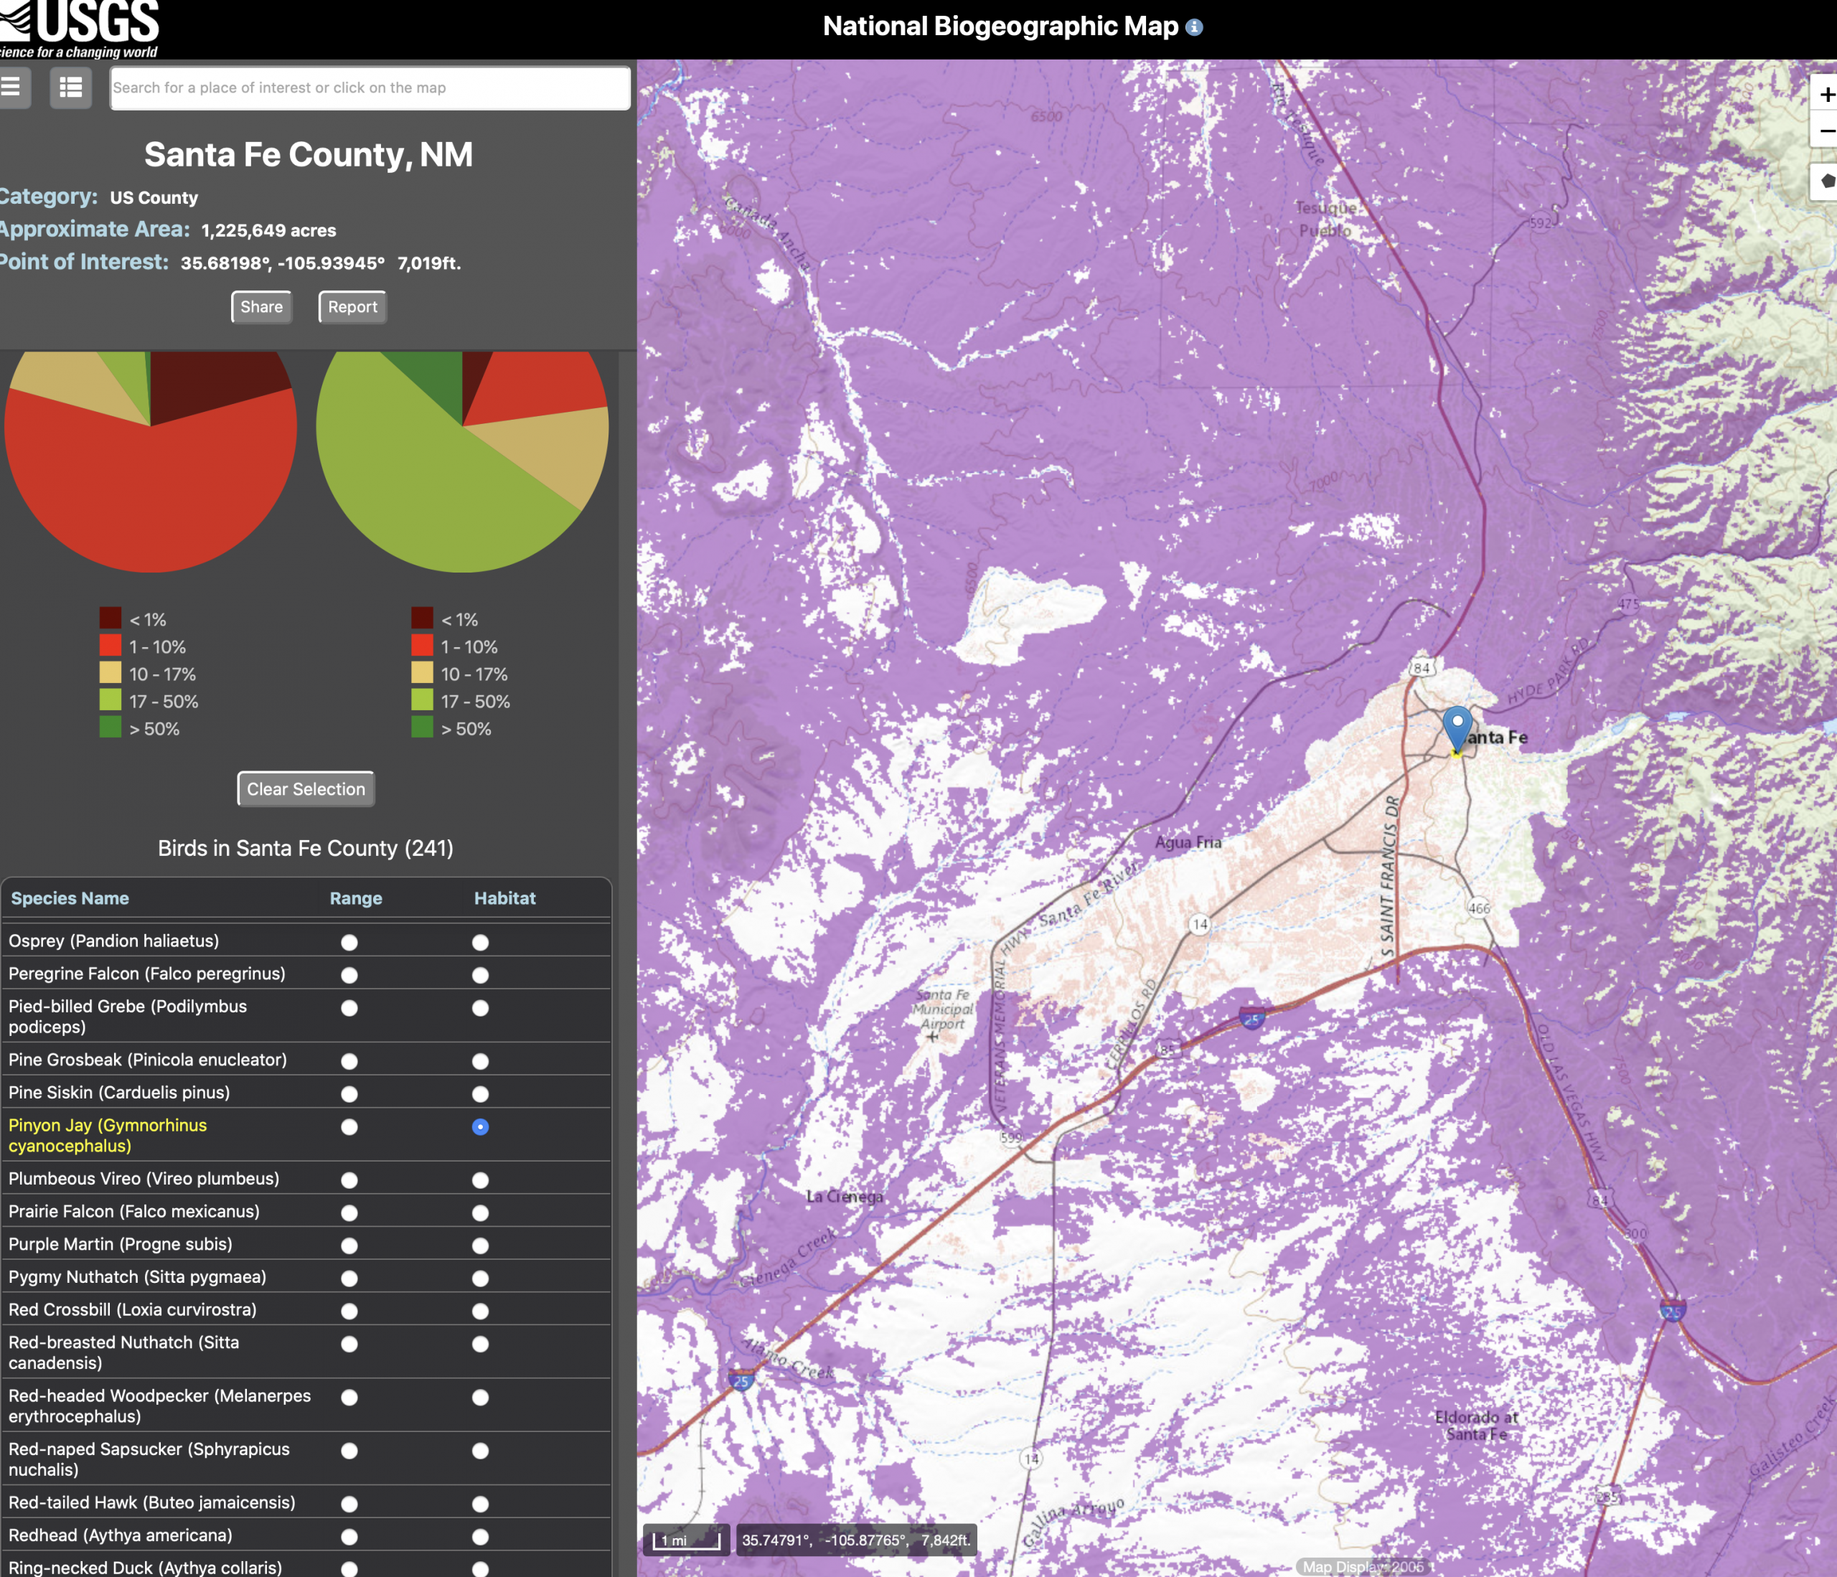Open the hamburger menu icon
Image resolution: width=1837 pixels, height=1577 pixels.
11,87
